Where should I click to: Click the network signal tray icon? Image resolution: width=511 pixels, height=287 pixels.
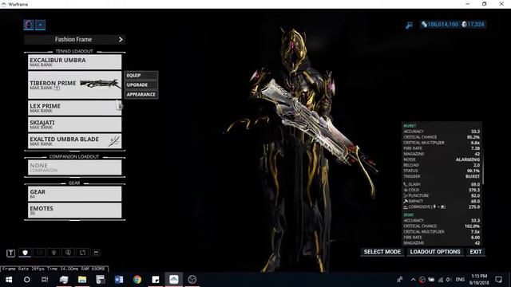(x=441, y=280)
